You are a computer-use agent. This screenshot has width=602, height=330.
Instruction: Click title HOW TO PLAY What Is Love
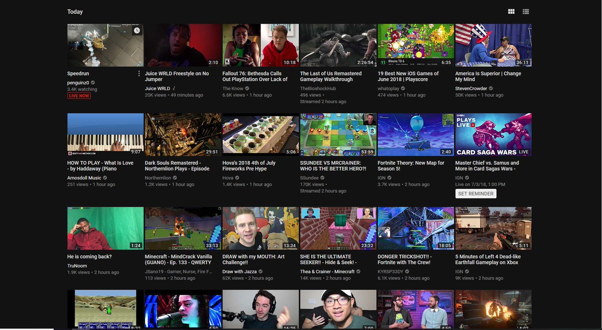(100, 166)
